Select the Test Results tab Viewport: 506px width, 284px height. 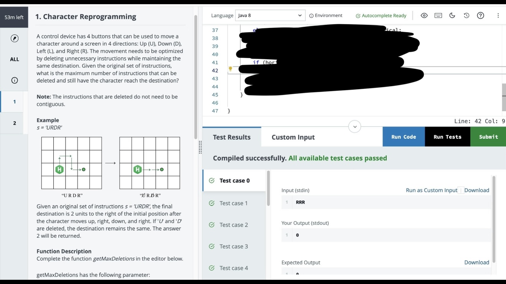click(232, 137)
